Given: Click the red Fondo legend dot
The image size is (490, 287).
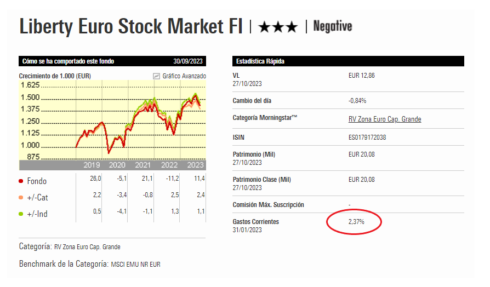Looking at the screenshot, I should pos(21,181).
